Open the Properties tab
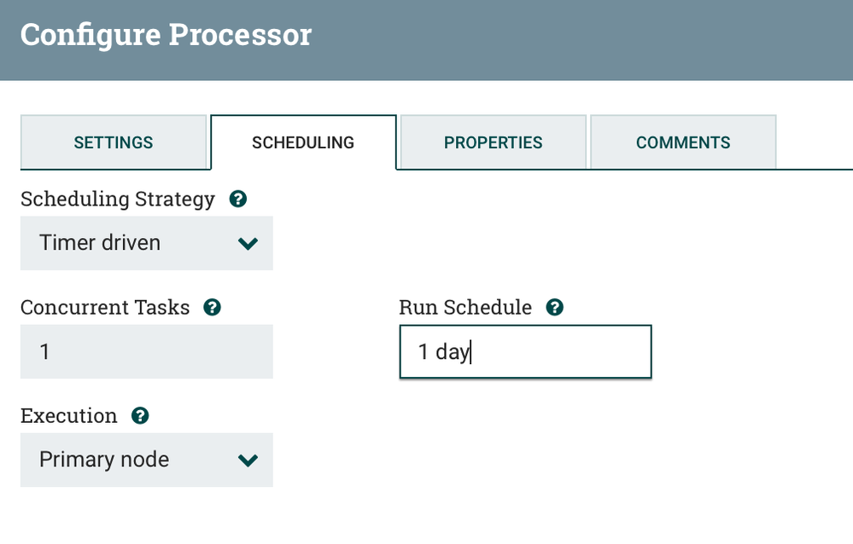 (494, 142)
